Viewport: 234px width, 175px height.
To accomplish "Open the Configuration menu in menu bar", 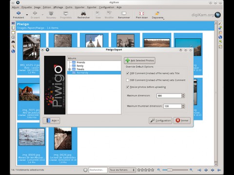I will pos(107,7).
